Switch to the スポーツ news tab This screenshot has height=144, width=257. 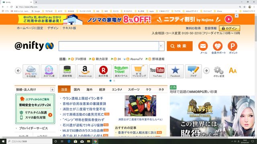[x=134, y=89]
